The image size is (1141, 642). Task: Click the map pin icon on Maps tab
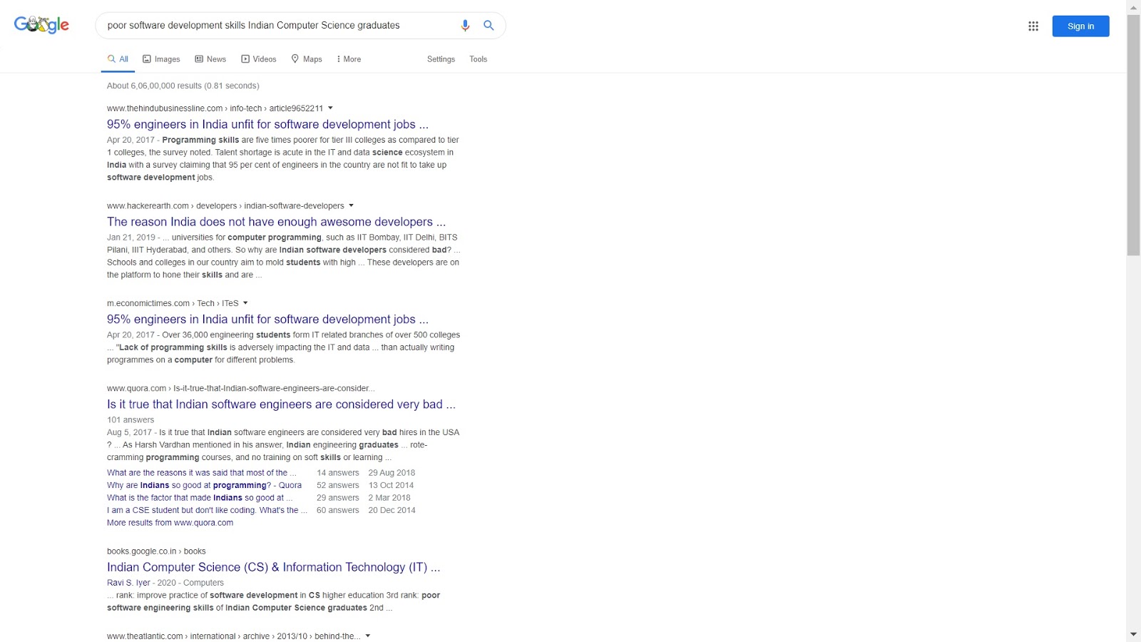click(295, 58)
